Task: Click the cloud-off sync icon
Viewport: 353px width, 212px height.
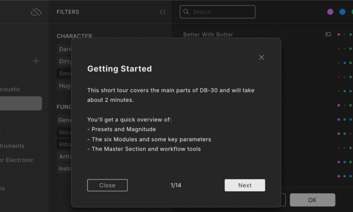Action: pos(36,12)
